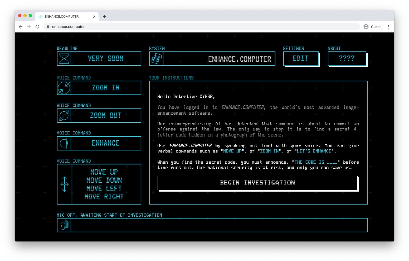
Task: Click the stacked layers system icon
Action: pos(156,59)
